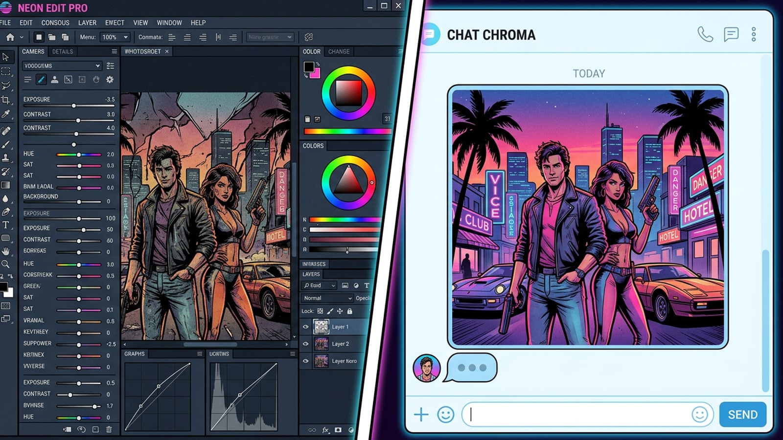This screenshot has width=783, height=440.
Task: Click the person icon in Camers panel
Action: [x=55, y=79]
